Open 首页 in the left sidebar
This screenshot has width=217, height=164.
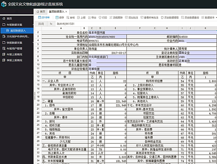(x=9, y=18)
